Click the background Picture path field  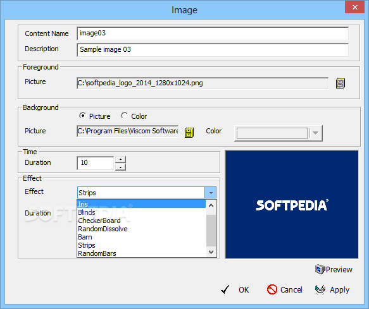tap(128, 131)
